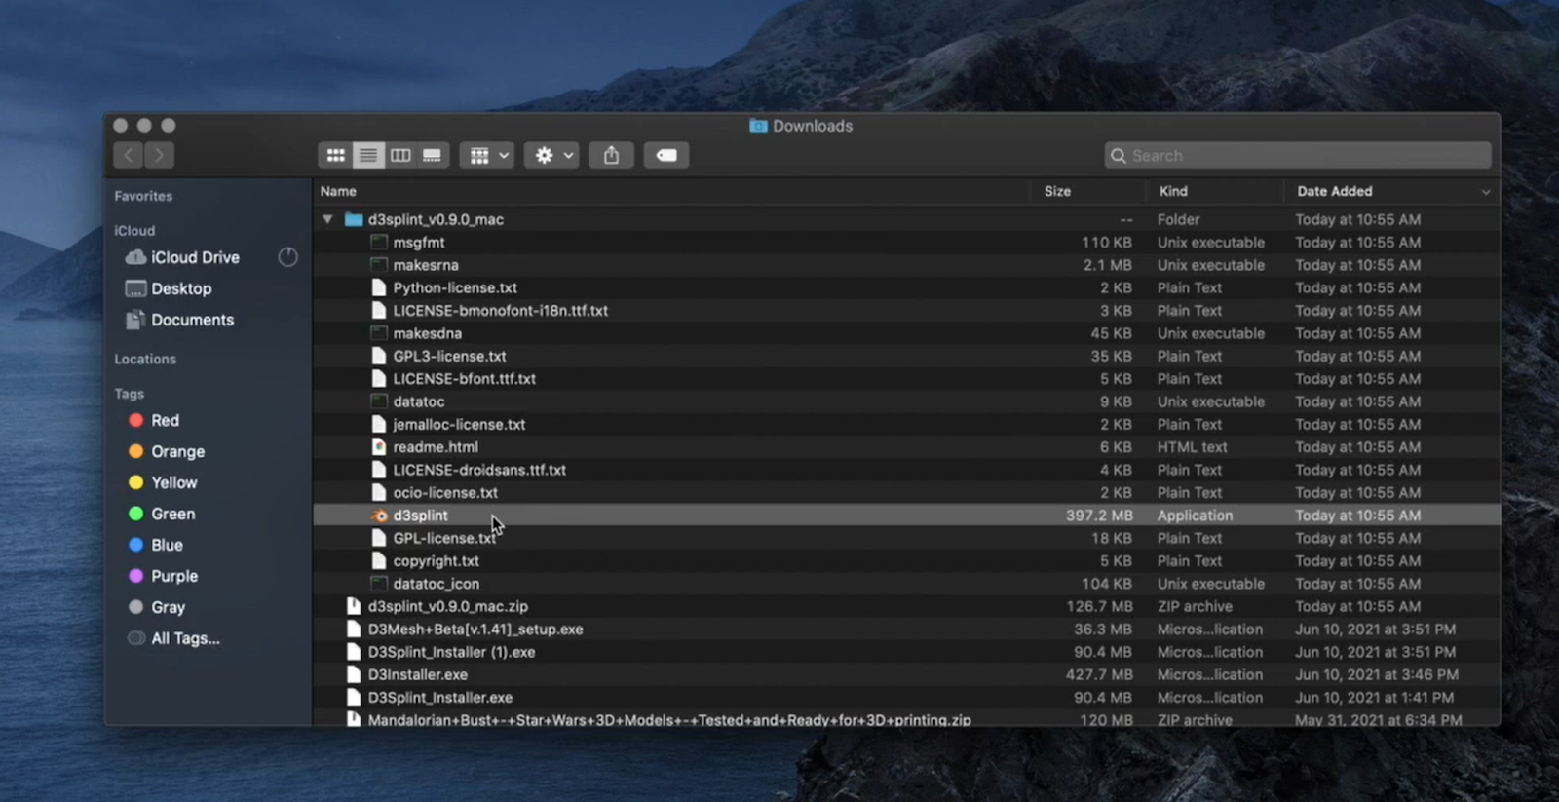
Task: Select the d3splint application icon
Action: point(379,516)
